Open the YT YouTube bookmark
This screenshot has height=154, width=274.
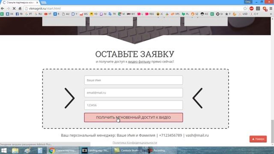(x=48, y=14)
